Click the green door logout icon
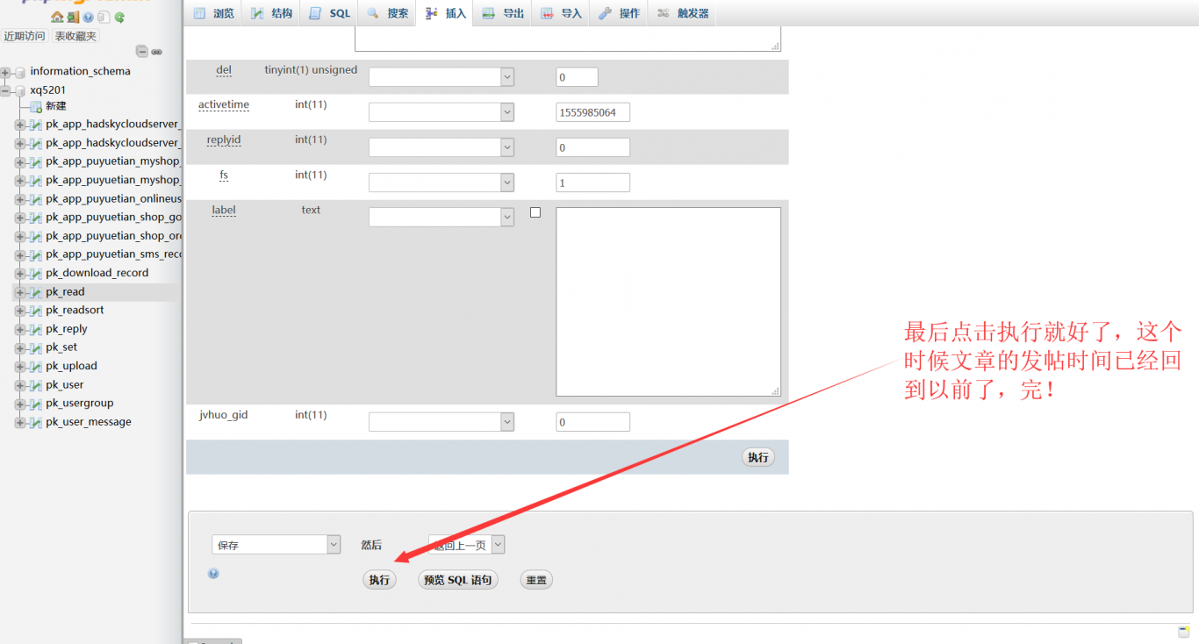1199x644 pixels. click(x=73, y=17)
